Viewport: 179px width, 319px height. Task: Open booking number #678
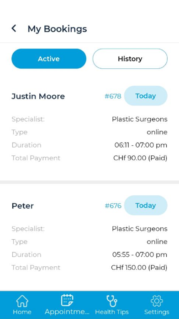click(x=113, y=96)
